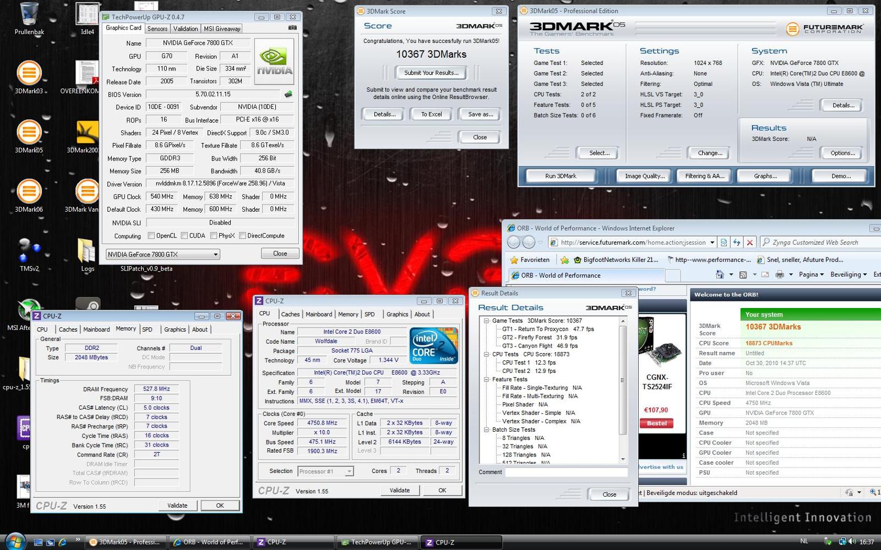Image resolution: width=881 pixels, height=550 pixels.
Task: Enable the OpenCL checkbox in GPU-Z
Action: 151,236
